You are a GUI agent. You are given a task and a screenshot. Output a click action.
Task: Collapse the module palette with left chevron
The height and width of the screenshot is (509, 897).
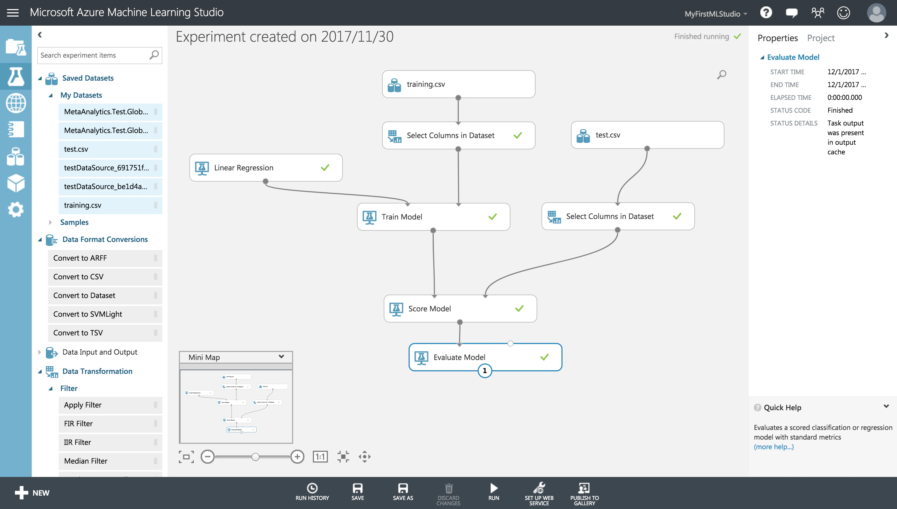click(40, 35)
